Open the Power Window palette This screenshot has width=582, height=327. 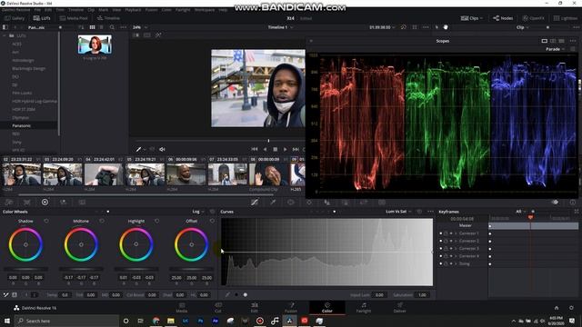(291, 203)
